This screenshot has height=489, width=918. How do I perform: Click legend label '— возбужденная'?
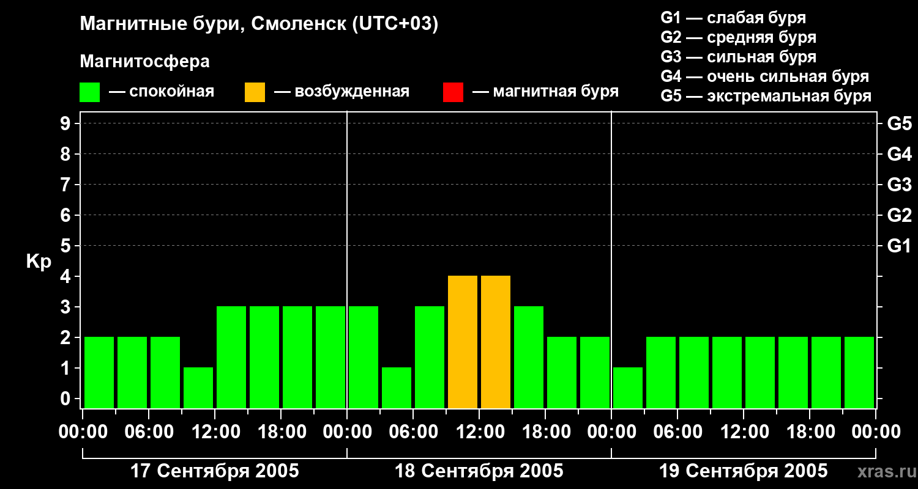[x=341, y=92]
